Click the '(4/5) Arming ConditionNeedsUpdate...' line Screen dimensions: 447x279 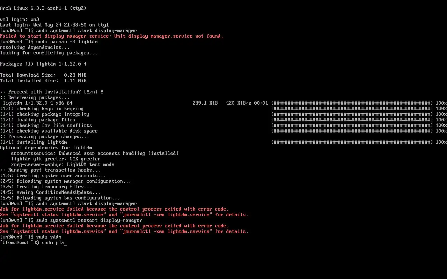pos(50,192)
